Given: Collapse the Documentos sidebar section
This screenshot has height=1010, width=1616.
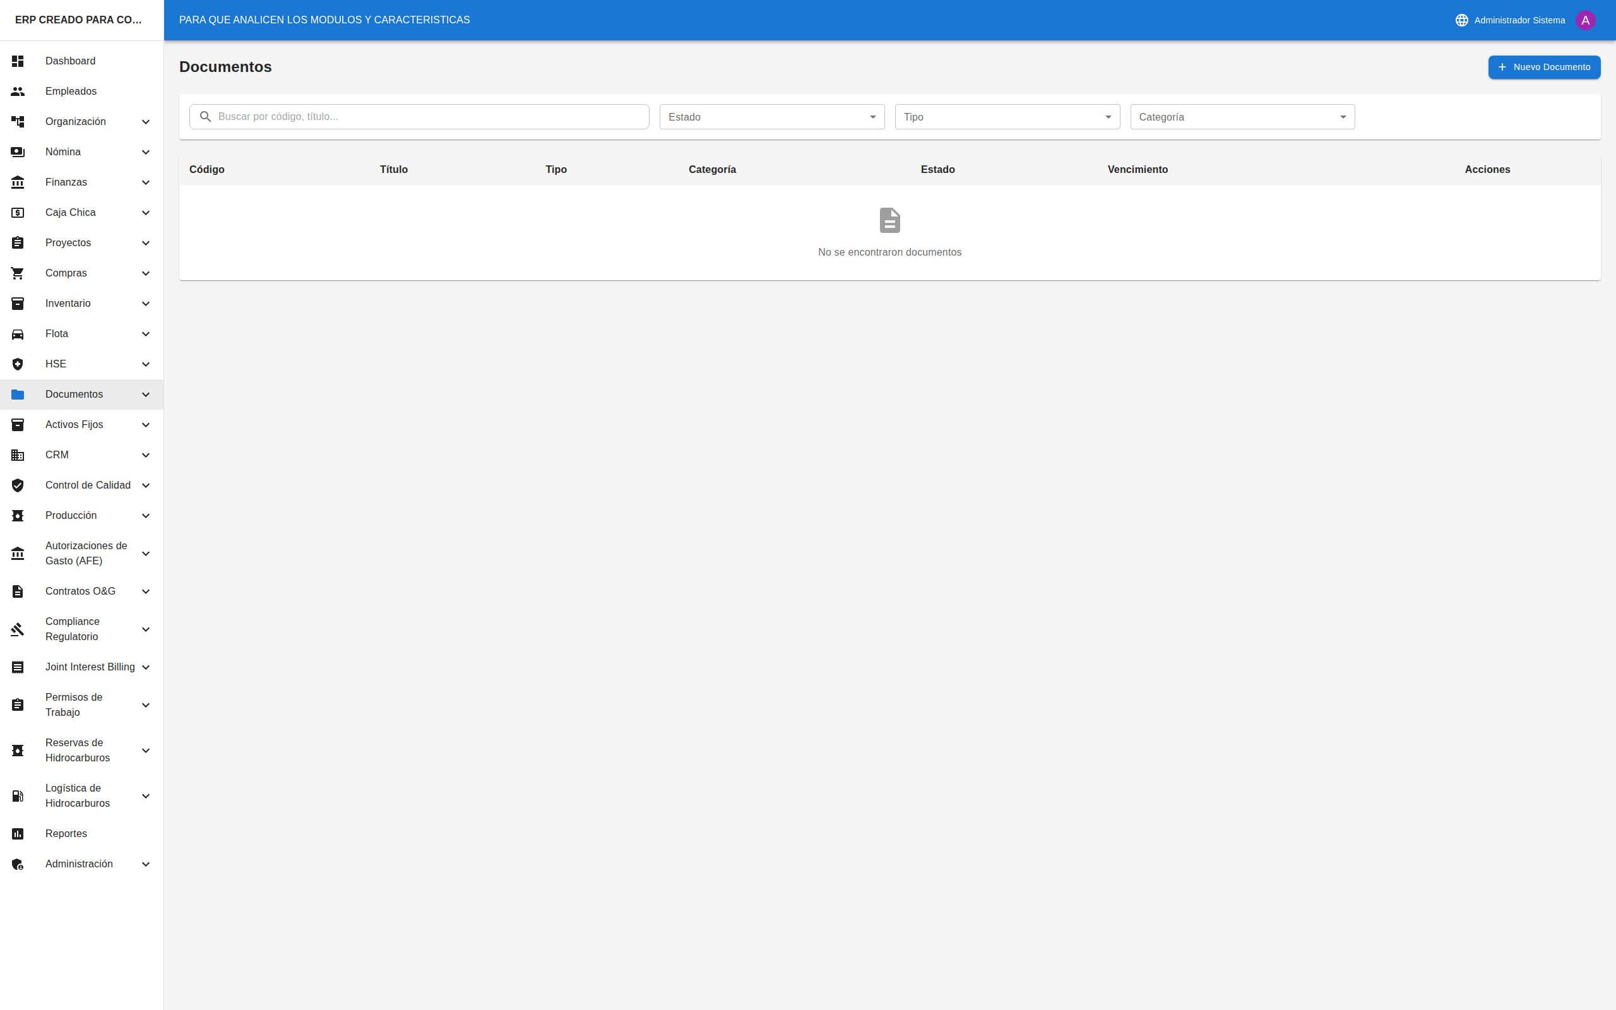Looking at the screenshot, I should [146, 394].
